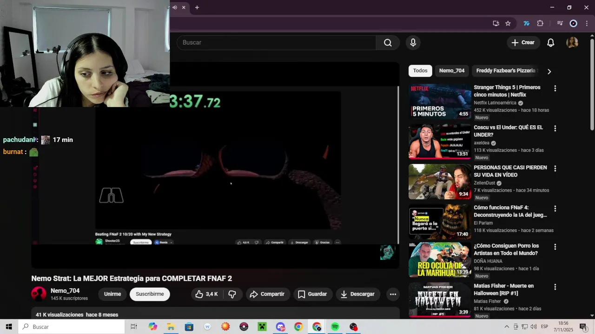Open the Netflix Latinoamérica channel link
Image resolution: width=595 pixels, height=334 pixels.
click(x=495, y=103)
